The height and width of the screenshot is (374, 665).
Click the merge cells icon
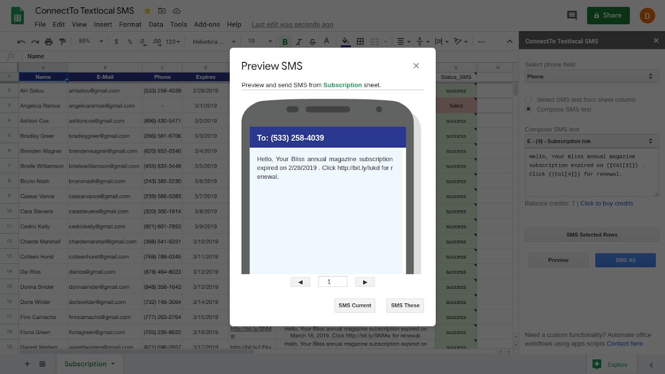coord(374,42)
